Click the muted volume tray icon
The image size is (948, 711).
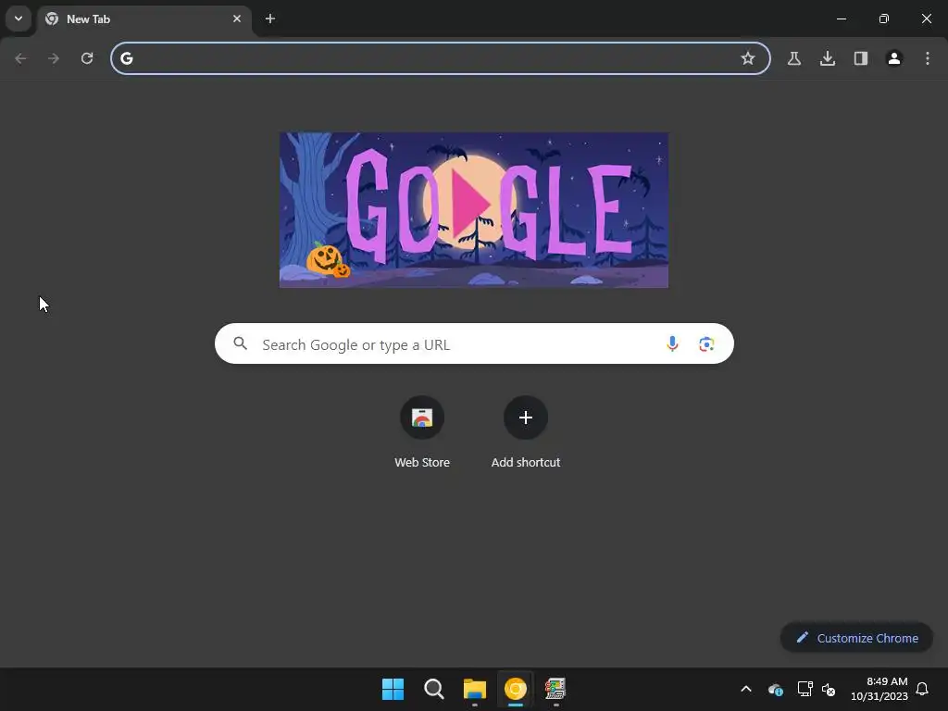pyautogui.click(x=829, y=689)
